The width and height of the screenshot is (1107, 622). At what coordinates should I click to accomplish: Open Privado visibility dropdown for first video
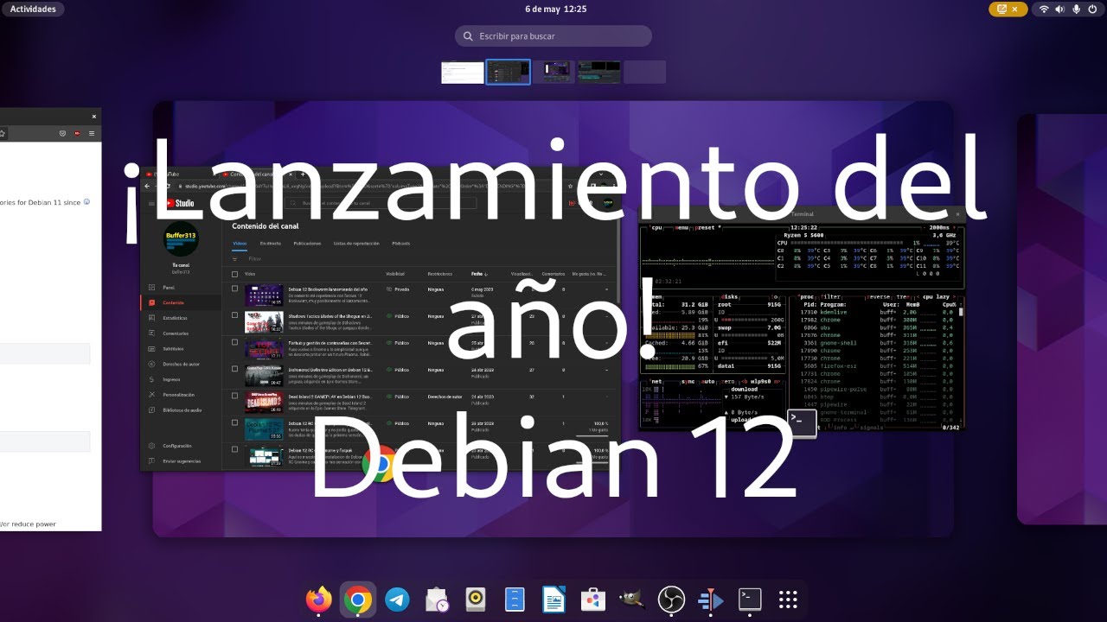coord(399,289)
